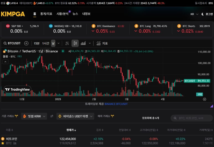This screenshot has height=147, width=214.
Task: Swap exchanges with the arrows icon
Action: (52, 116)
